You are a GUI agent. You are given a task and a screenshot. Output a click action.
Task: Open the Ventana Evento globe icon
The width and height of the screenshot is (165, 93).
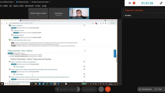[17, 2]
